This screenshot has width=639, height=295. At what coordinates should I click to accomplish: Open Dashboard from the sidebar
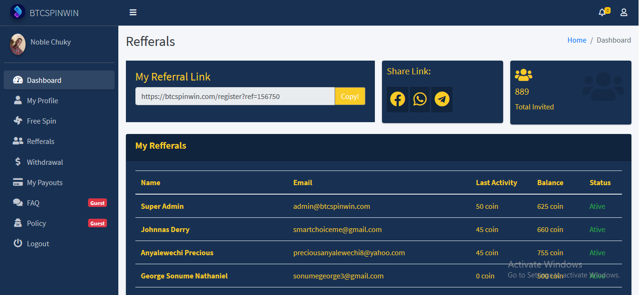pos(59,80)
